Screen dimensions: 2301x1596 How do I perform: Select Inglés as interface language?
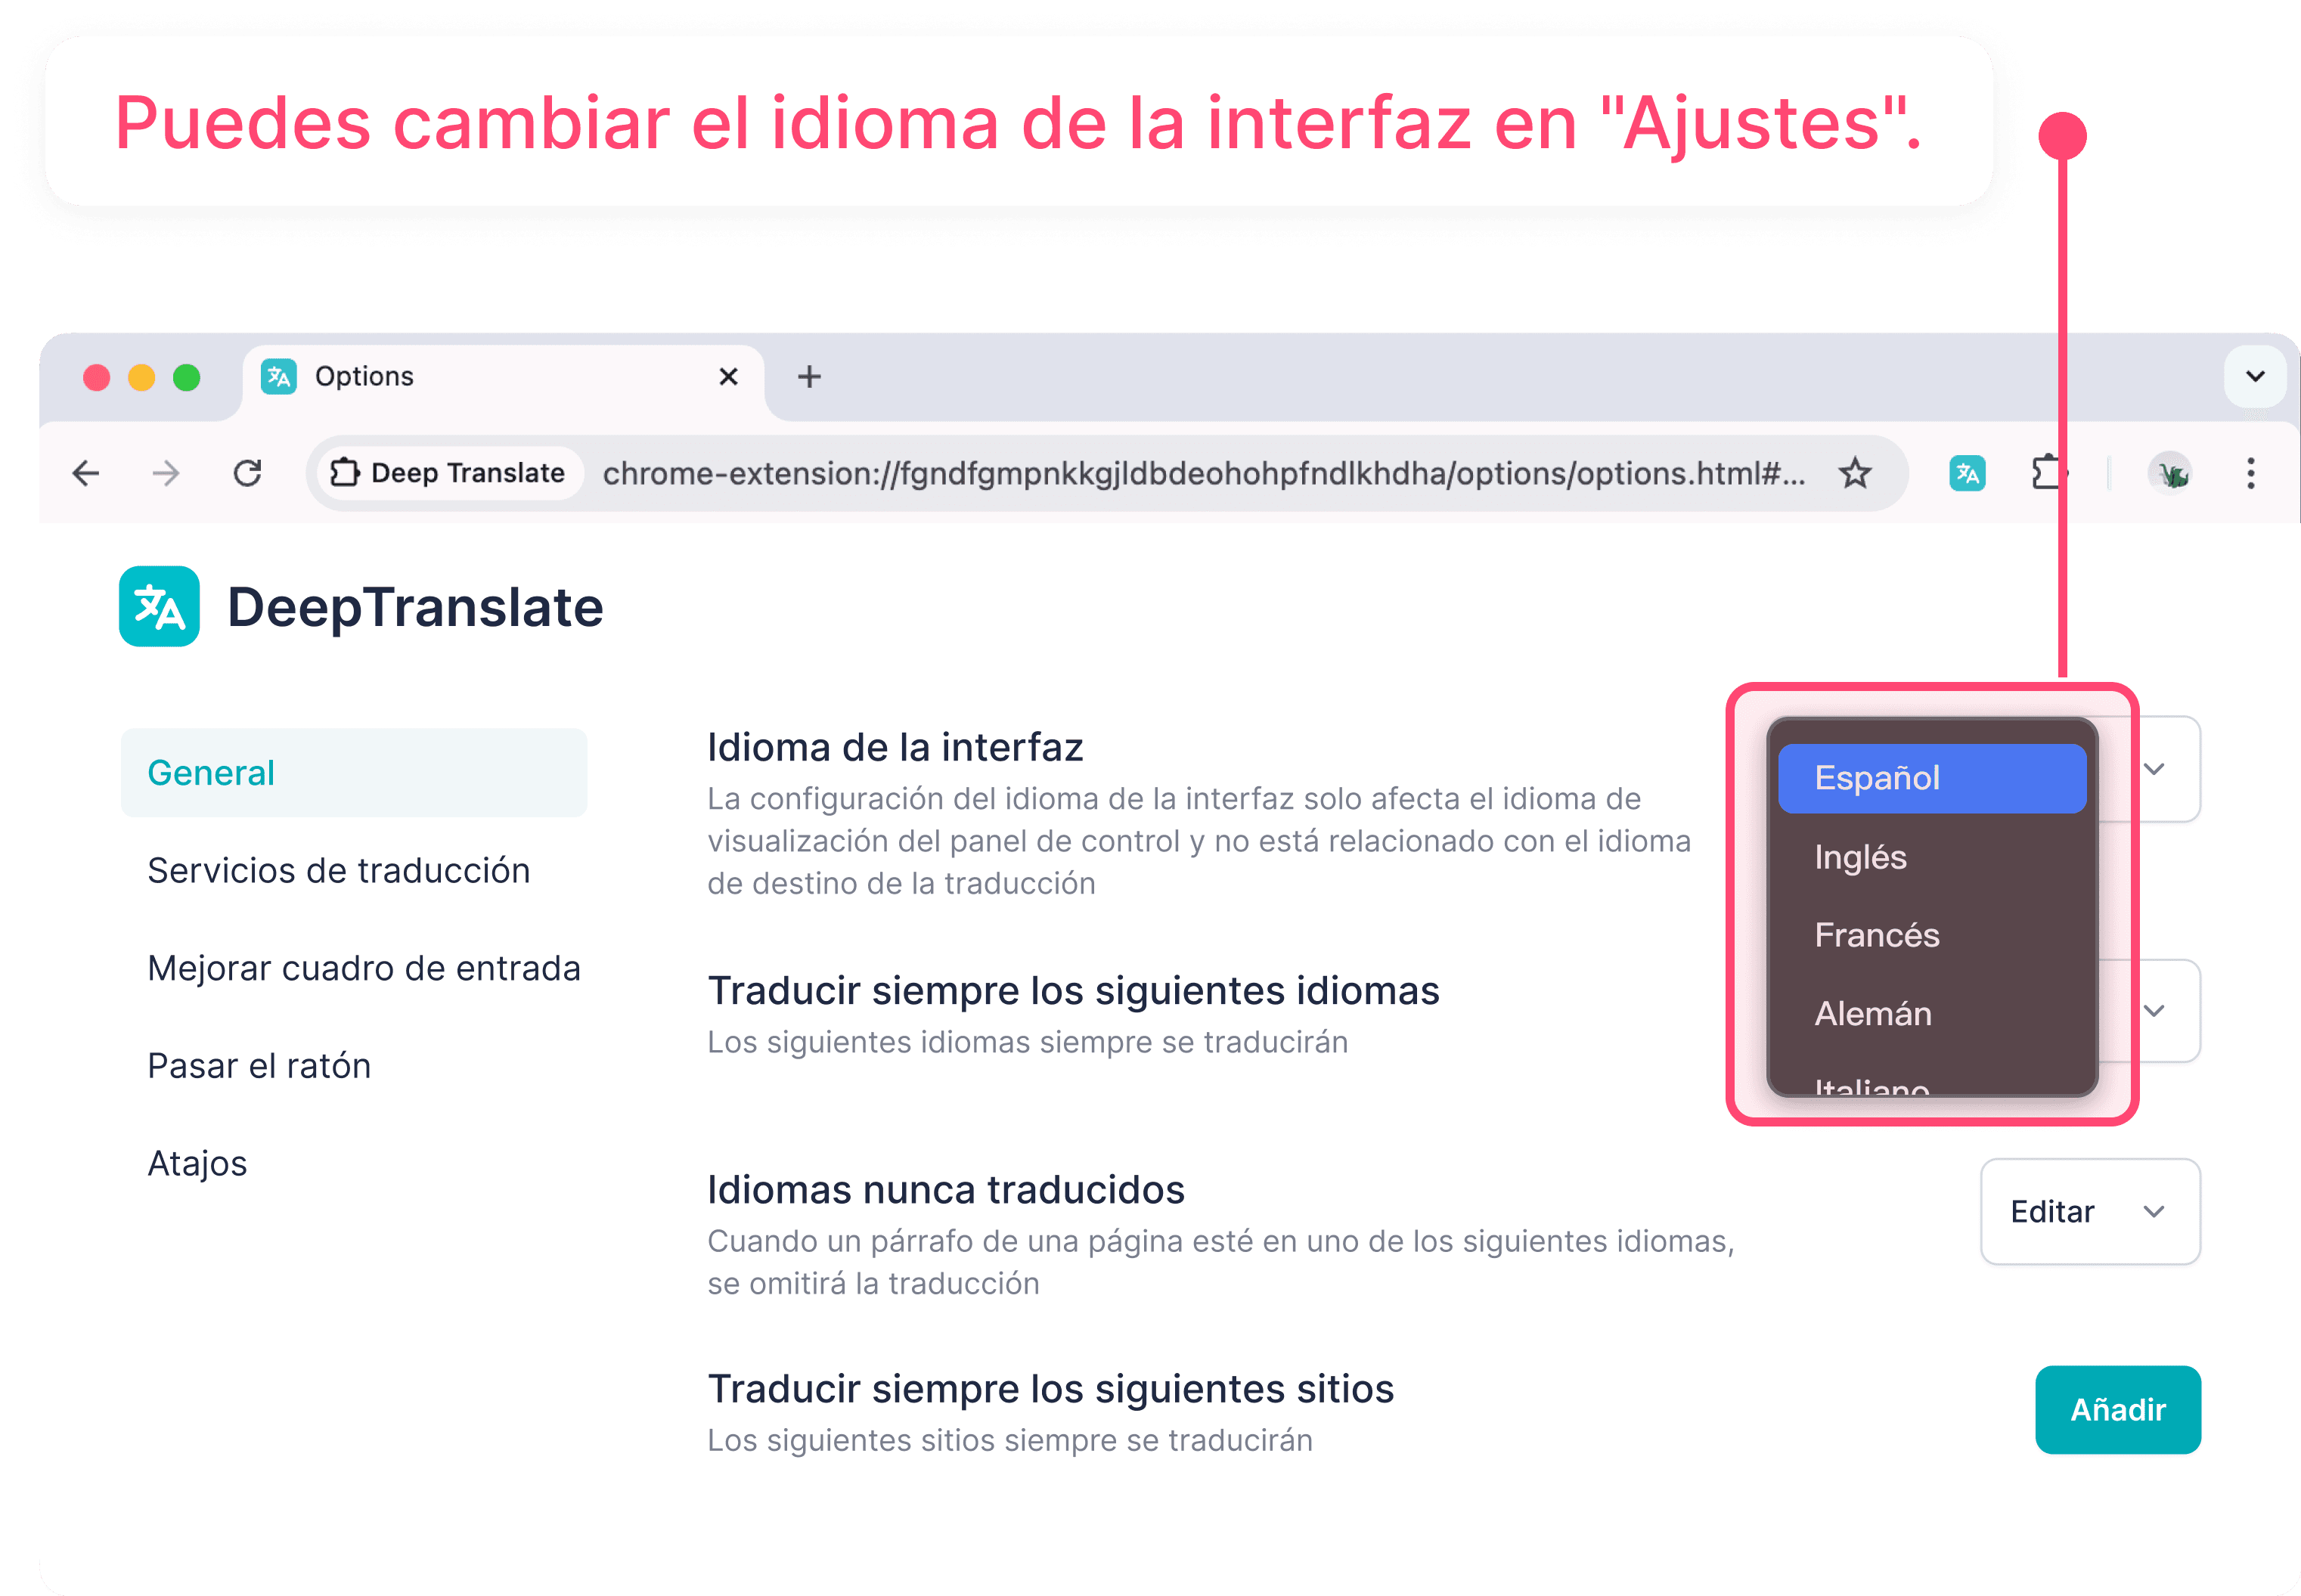click(1932, 857)
